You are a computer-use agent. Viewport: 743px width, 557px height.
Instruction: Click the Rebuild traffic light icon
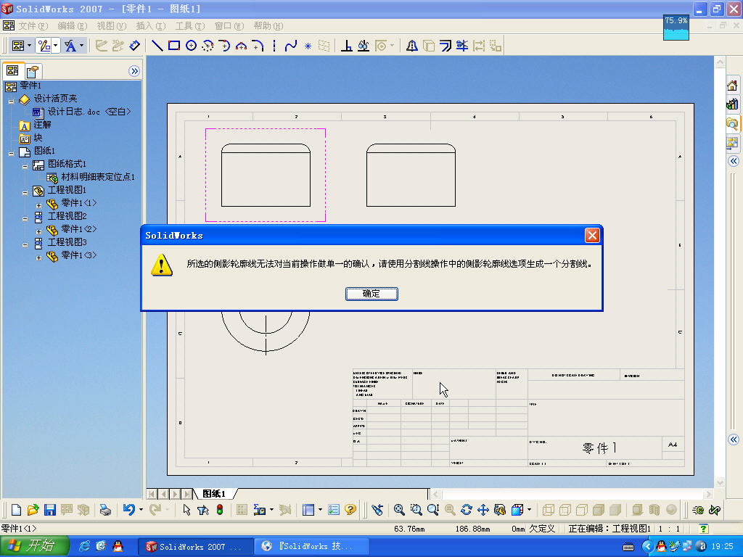220,510
